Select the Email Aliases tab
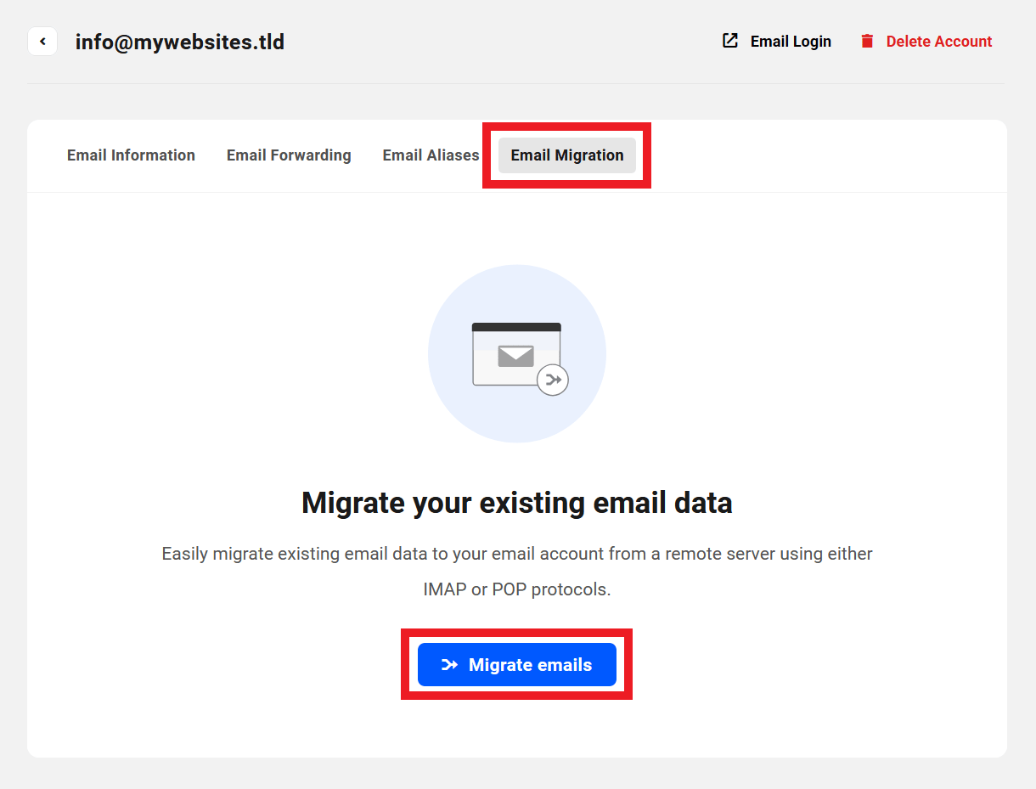This screenshot has height=789, width=1036. pos(431,155)
